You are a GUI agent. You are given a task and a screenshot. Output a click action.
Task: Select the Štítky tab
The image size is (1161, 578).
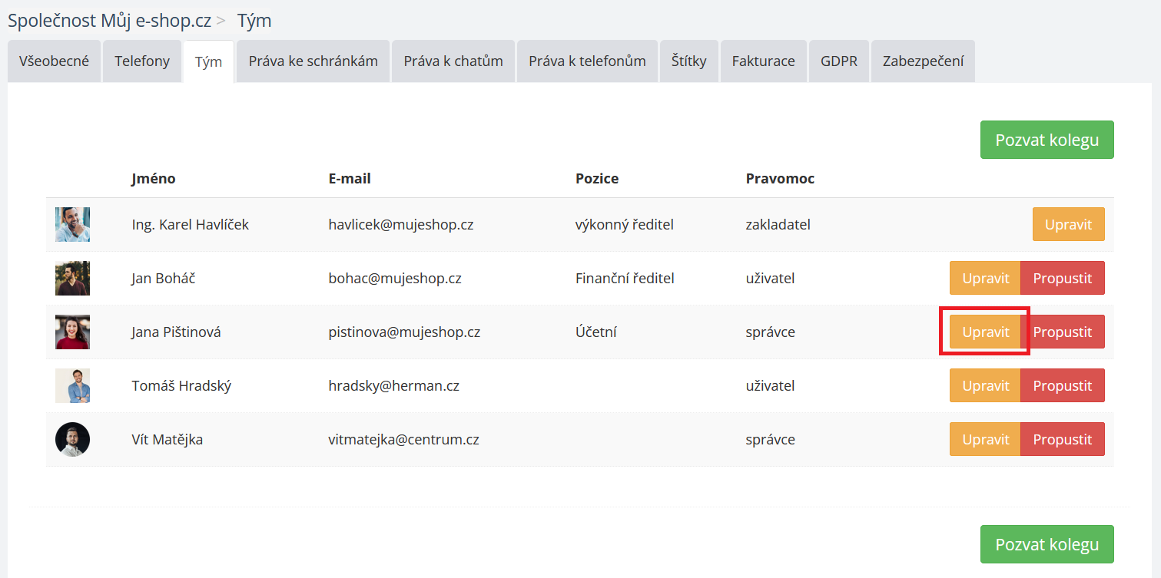tap(688, 61)
